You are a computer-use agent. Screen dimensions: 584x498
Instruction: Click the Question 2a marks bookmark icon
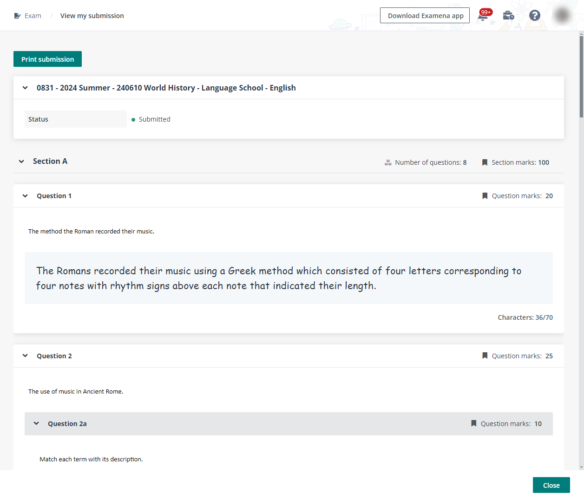[x=474, y=424]
